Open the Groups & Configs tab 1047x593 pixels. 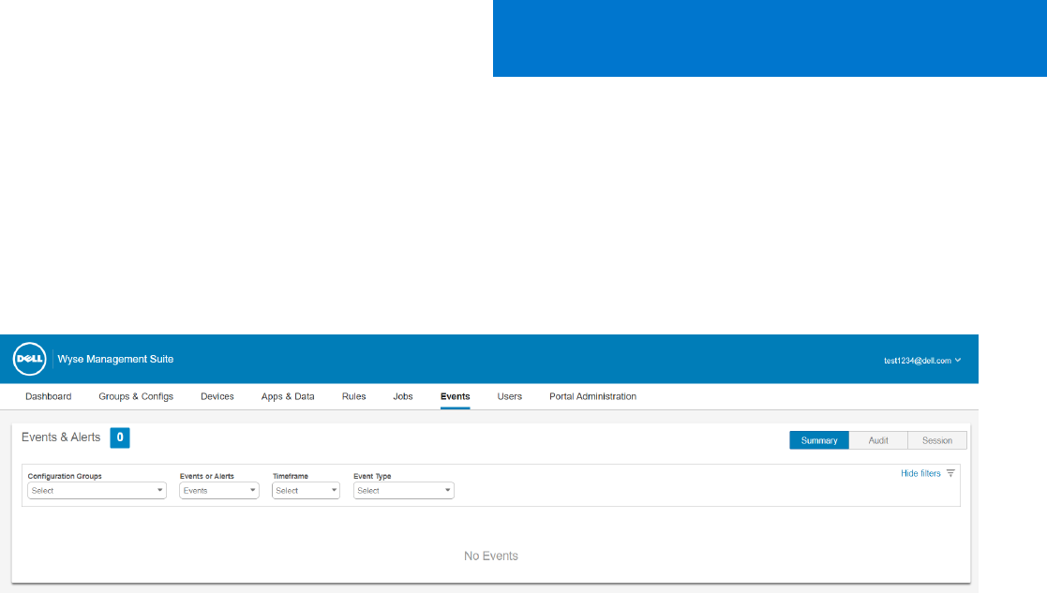point(136,396)
